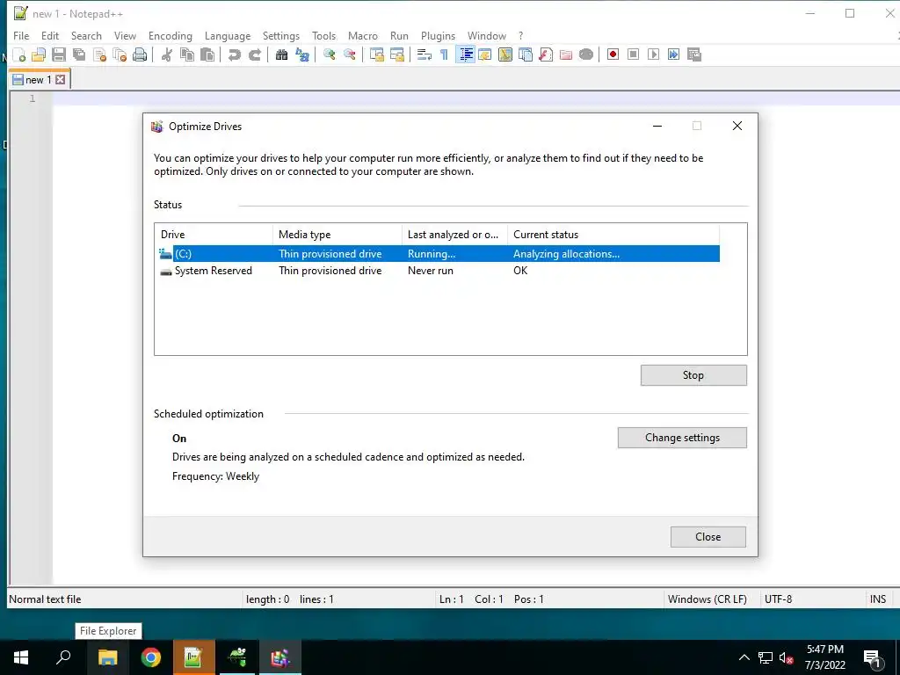
Task: Click the New file icon in Notepad++ toolbar
Action: (19, 55)
